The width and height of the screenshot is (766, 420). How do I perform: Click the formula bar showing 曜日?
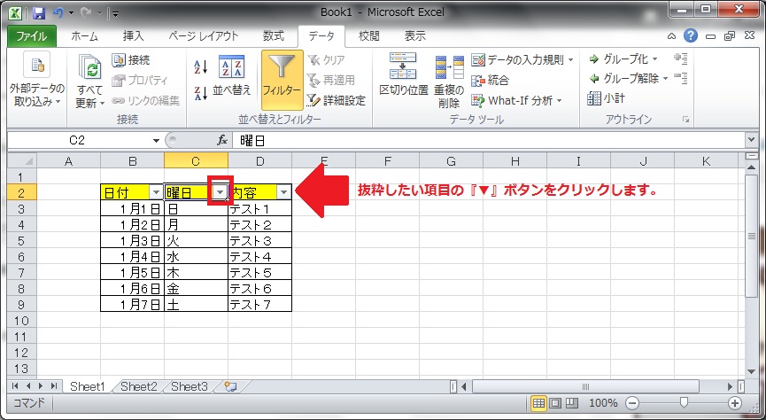click(x=489, y=141)
